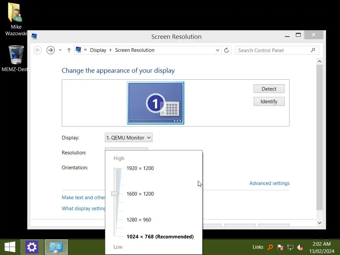Open Advanced settings link
340x255 pixels.
click(269, 183)
